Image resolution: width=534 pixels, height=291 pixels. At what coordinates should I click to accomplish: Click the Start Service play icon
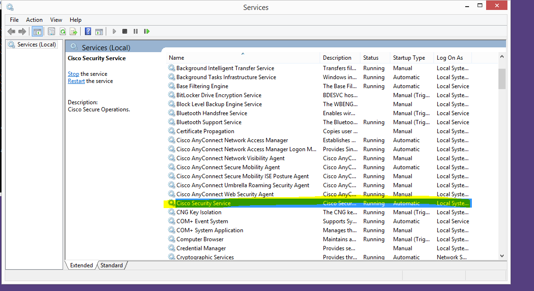[114, 31]
